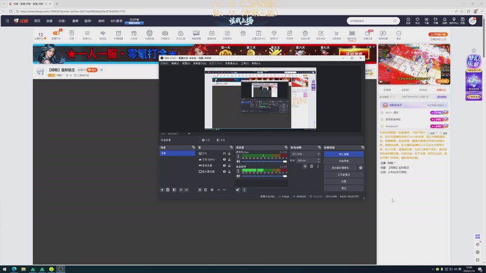This screenshot has height=273, width=486.
Task: Toggle lock on 显示器采集 source
Action: click(x=230, y=172)
